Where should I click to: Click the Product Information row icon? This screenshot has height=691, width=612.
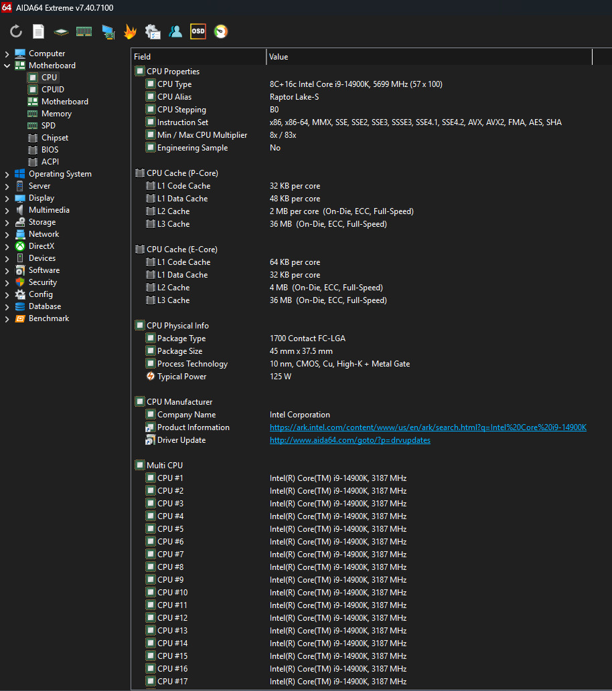coord(151,427)
